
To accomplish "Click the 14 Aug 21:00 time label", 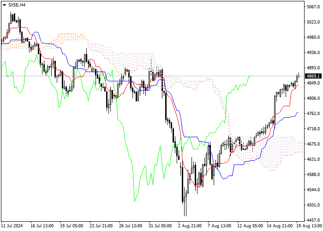I will pos(280,226).
